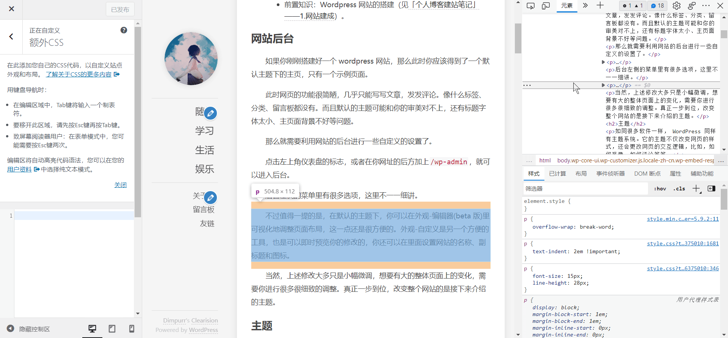Open DevTools settings gear
The width and height of the screenshot is (728, 338).
tap(676, 6)
